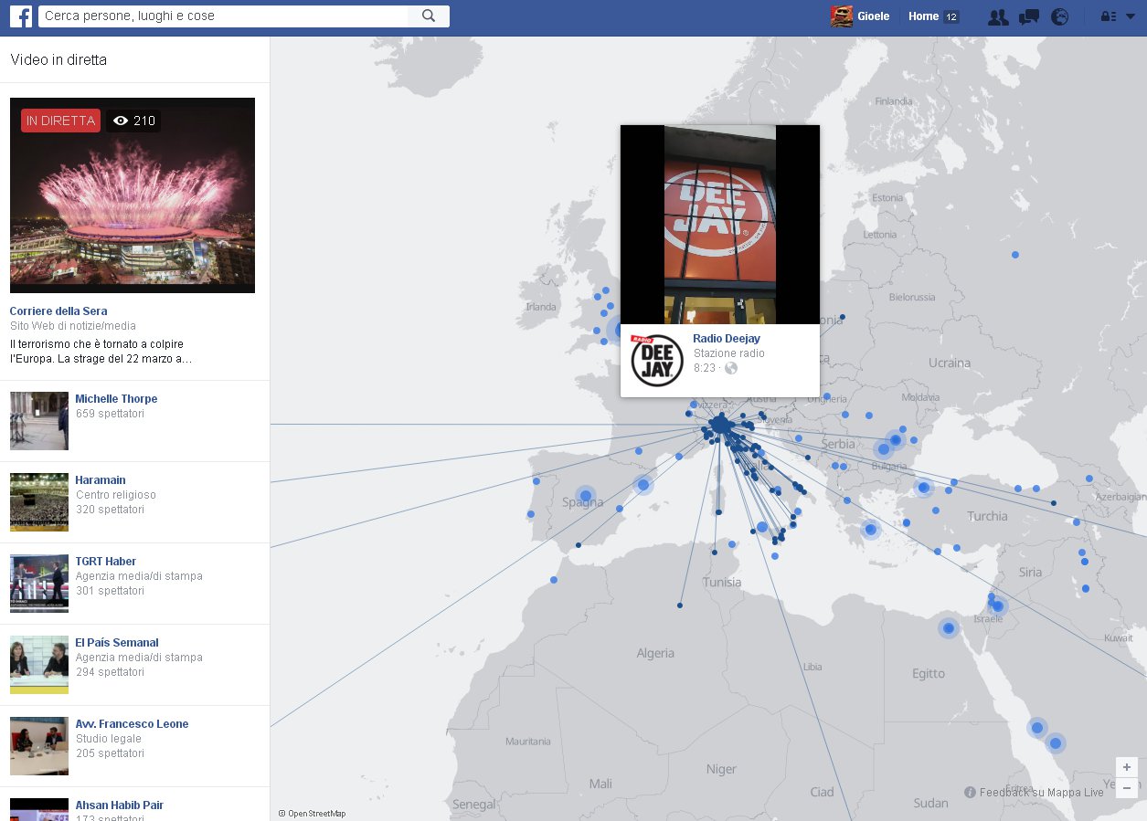Click the Gioele profile picture

point(841,16)
